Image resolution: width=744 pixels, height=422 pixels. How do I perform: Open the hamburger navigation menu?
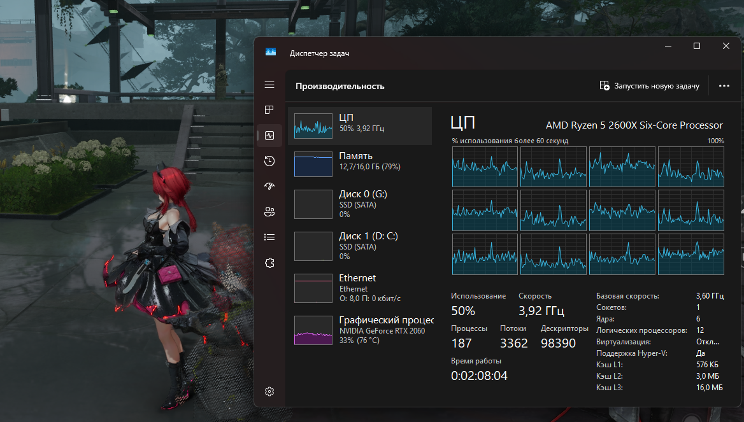point(269,85)
